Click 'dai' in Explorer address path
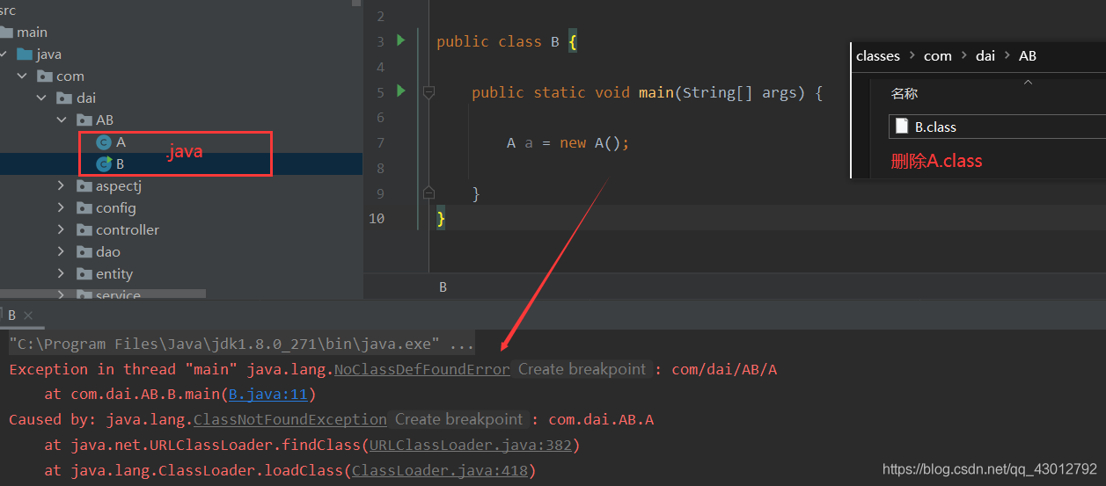This screenshot has width=1106, height=486. [x=985, y=55]
